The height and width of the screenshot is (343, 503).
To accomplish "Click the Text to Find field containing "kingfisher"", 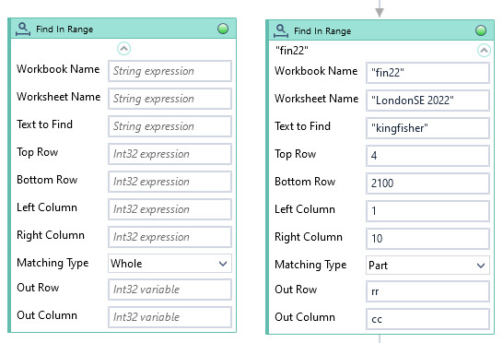I will (x=427, y=128).
